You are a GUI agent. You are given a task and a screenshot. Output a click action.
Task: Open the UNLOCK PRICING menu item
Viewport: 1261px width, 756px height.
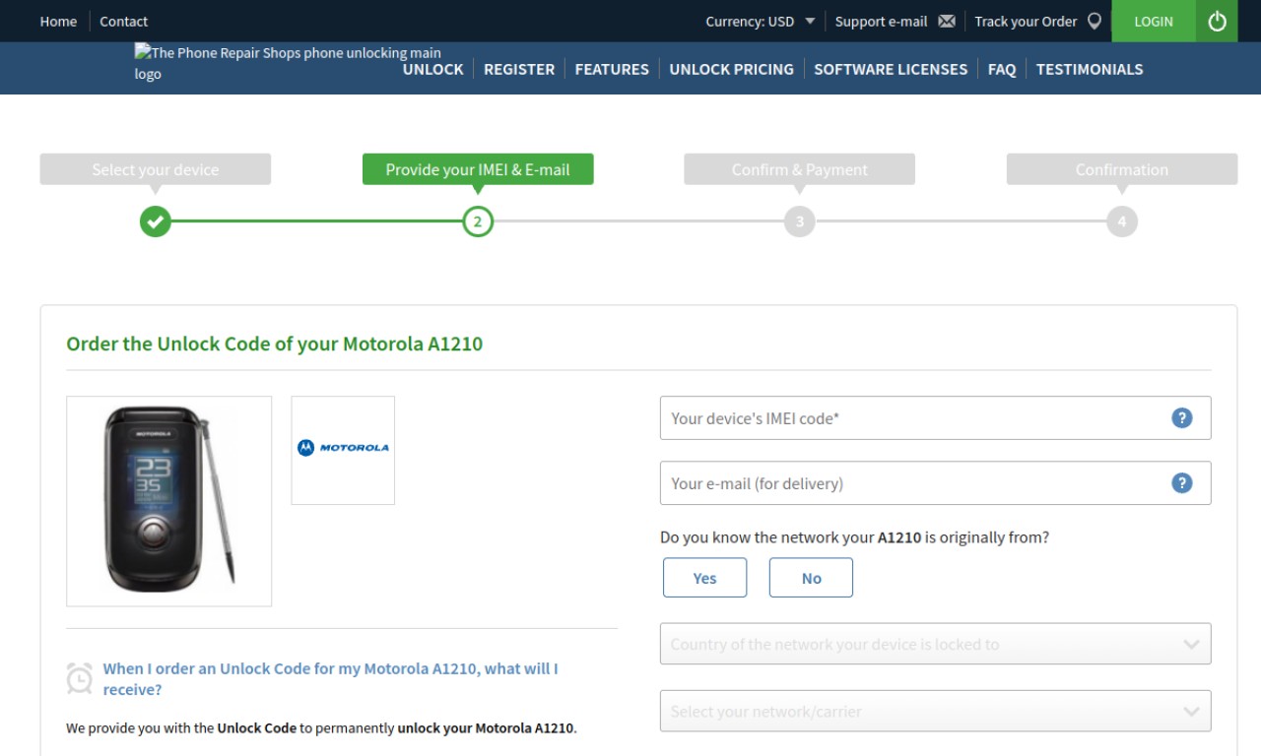[731, 69]
